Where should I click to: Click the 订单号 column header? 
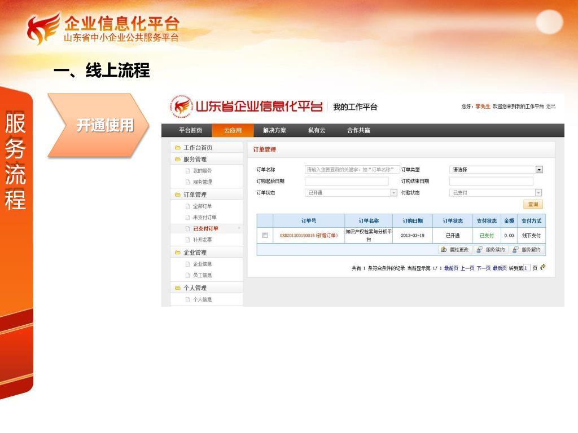pyautogui.click(x=309, y=221)
